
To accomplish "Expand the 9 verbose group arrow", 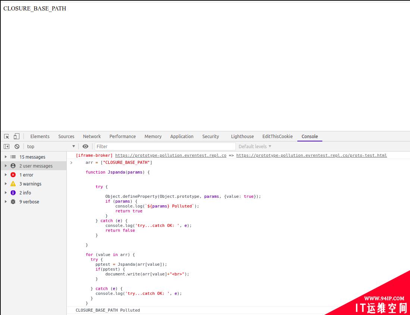I will coord(6,202).
